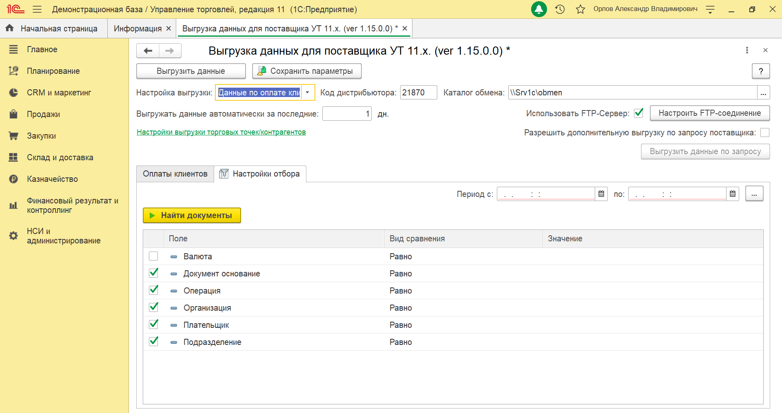
Task: Go back with the left arrow
Action: coord(148,51)
